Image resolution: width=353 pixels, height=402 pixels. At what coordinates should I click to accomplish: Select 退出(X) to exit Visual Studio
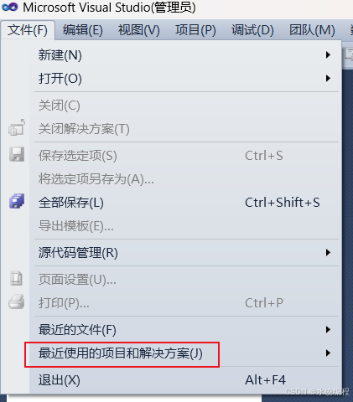pos(185,380)
